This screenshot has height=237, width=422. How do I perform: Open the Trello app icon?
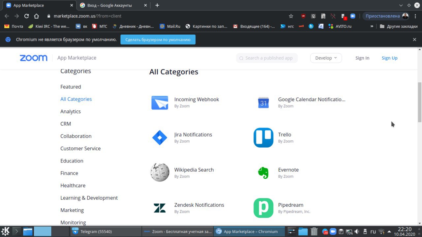(x=263, y=138)
